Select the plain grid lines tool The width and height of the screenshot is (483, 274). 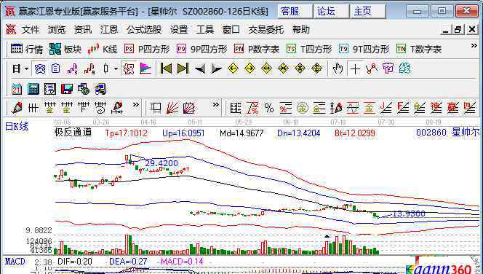(33, 108)
